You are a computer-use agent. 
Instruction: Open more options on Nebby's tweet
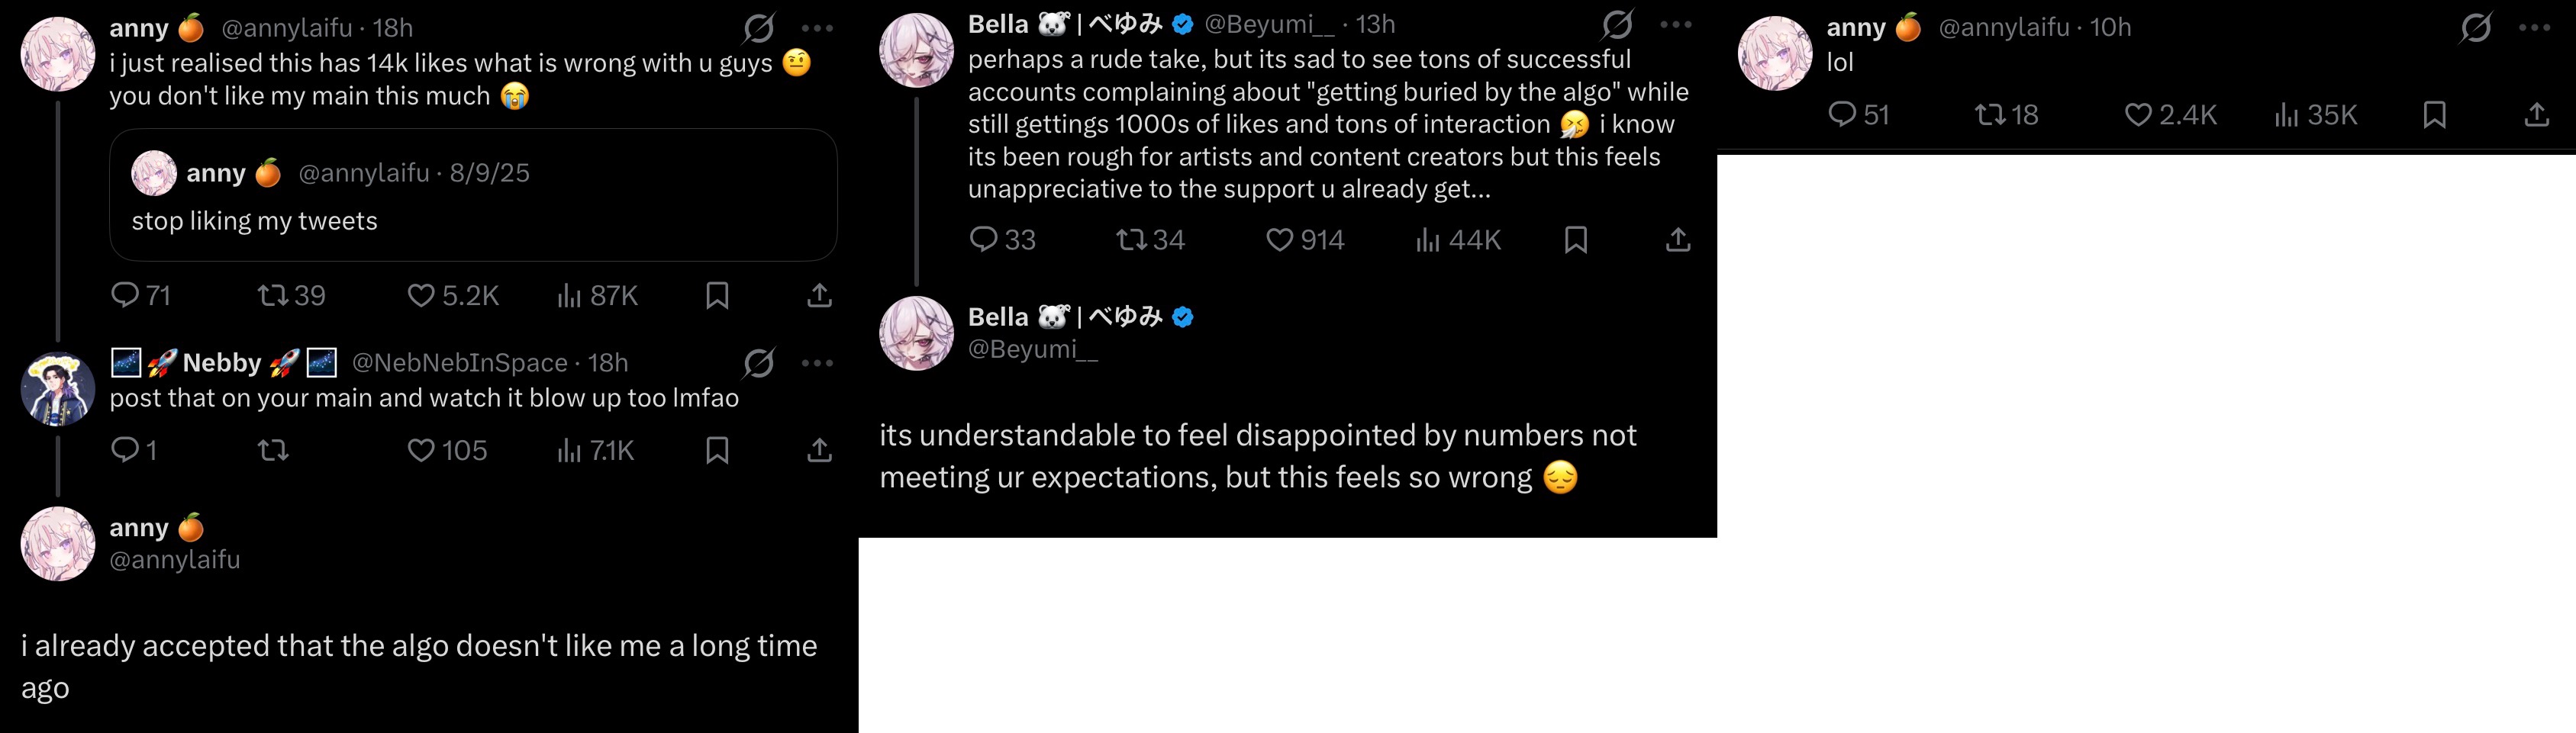(x=817, y=363)
